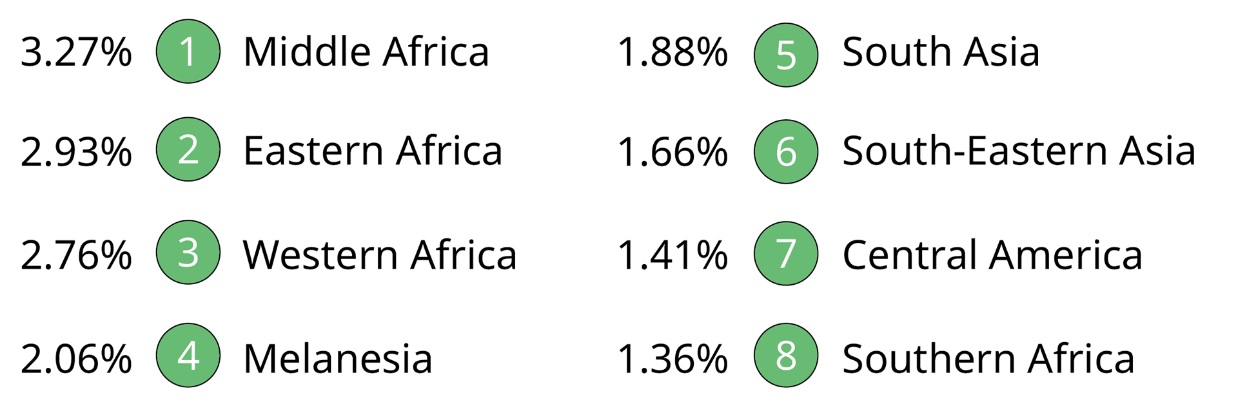Screen dimensions: 1238x413
Task: Select the green number 4 badge
Action: tap(188, 355)
